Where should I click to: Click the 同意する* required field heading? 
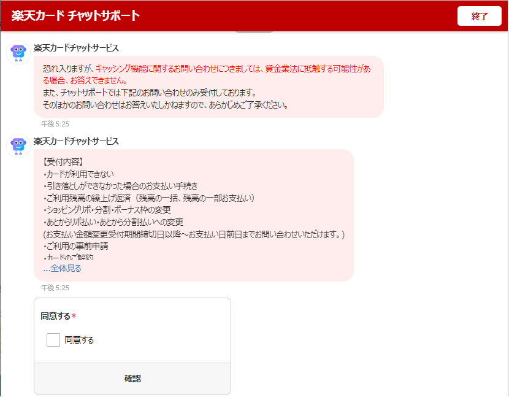(x=58, y=316)
